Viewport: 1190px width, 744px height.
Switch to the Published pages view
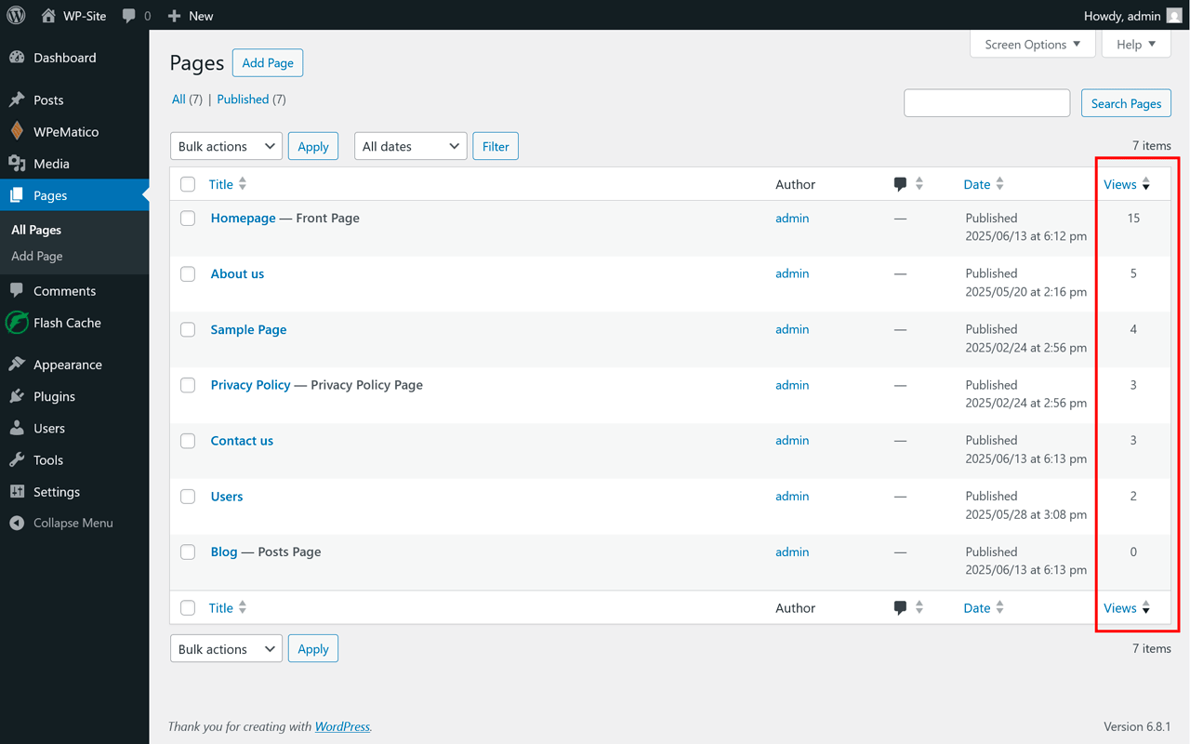tap(243, 99)
